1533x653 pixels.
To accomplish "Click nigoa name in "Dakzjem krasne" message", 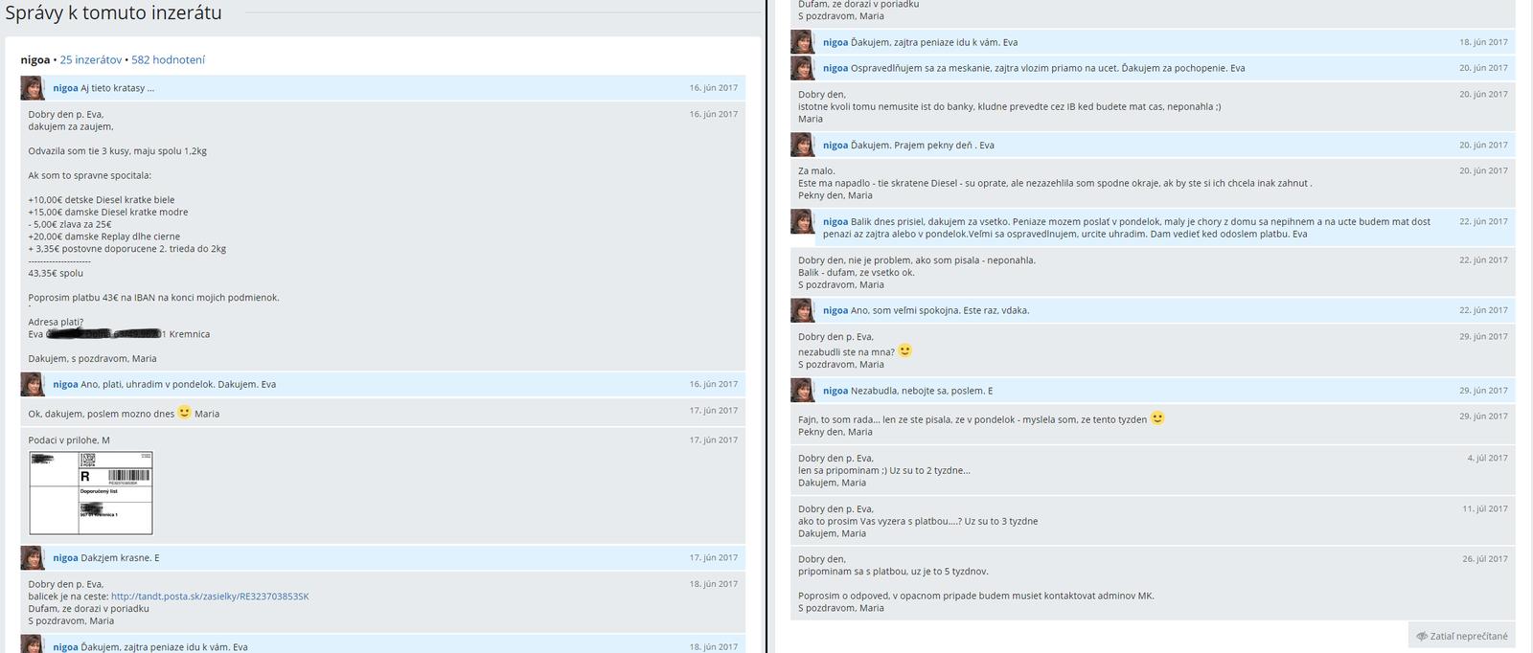I will (x=65, y=558).
